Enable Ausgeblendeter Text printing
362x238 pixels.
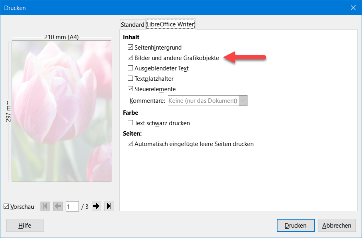point(130,68)
